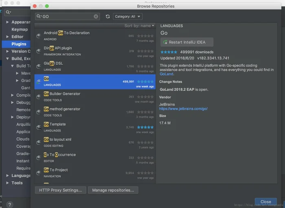Click Restart IntelliJ IDEA button
This screenshot has width=285, height=208.
pos(187,42)
